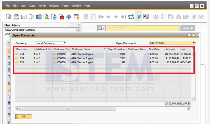
Task: Select due date 15.07.16 cell
Action: click(x=156, y=58)
